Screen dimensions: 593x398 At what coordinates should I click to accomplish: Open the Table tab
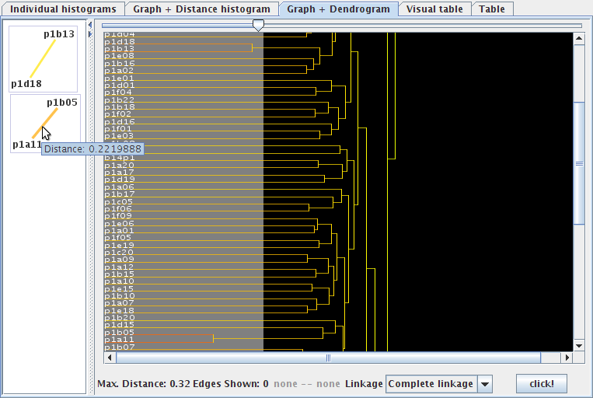(x=490, y=9)
